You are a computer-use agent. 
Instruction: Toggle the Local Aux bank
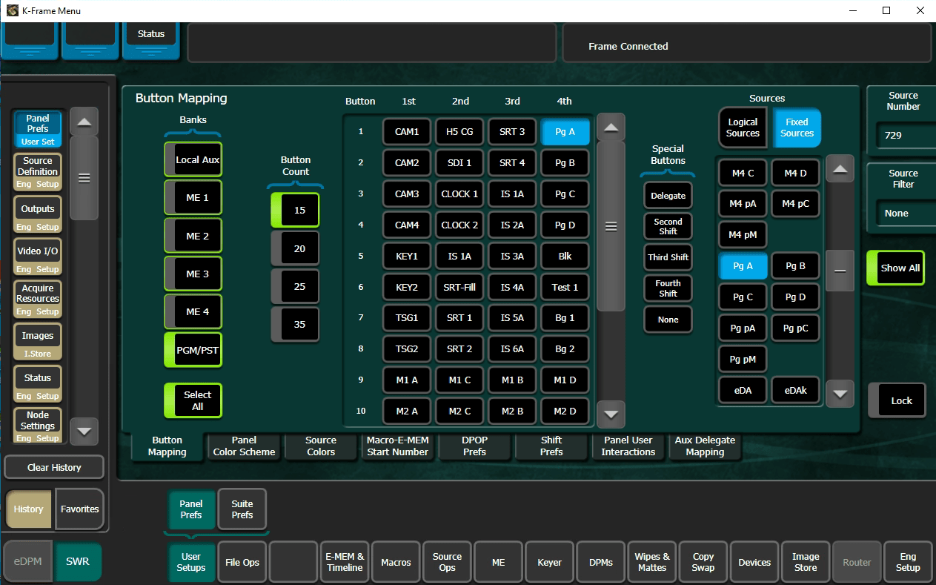click(193, 159)
